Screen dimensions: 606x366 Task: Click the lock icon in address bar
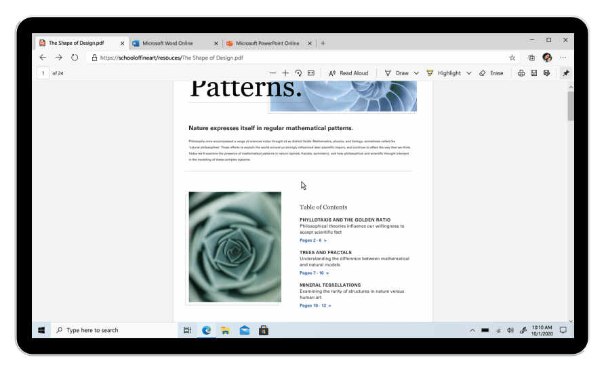tap(94, 58)
